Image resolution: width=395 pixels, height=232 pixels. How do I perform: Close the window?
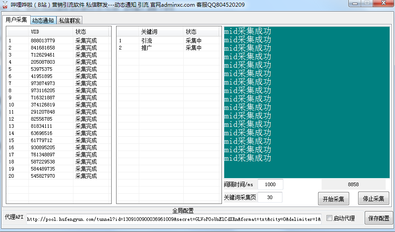(384, 3)
